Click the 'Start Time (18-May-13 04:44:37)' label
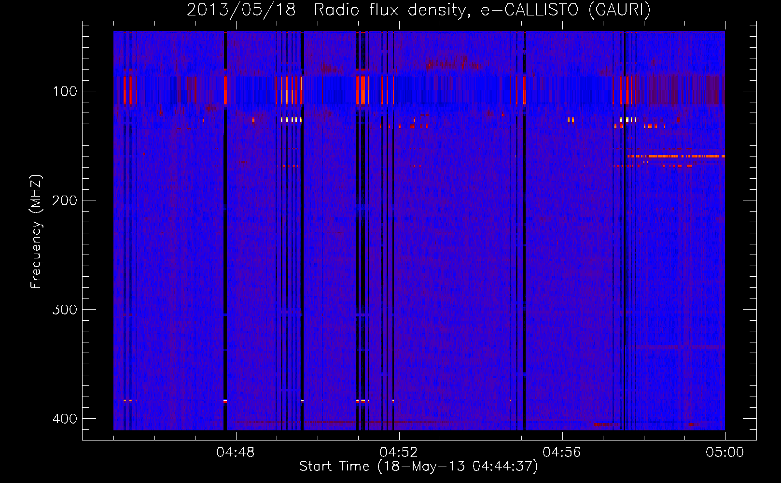The image size is (781, 483). (418, 467)
